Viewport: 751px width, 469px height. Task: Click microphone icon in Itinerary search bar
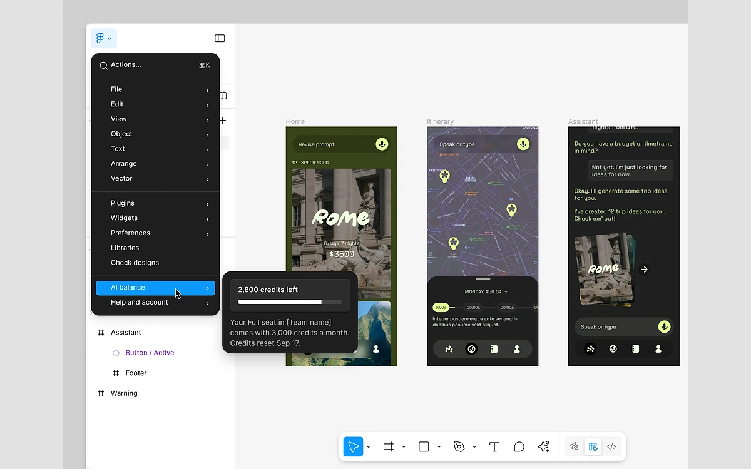click(523, 144)
